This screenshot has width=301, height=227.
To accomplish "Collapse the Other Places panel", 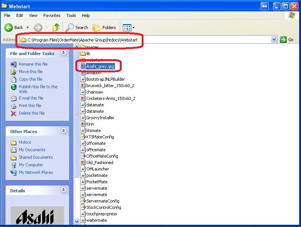I will click(64, 131).
